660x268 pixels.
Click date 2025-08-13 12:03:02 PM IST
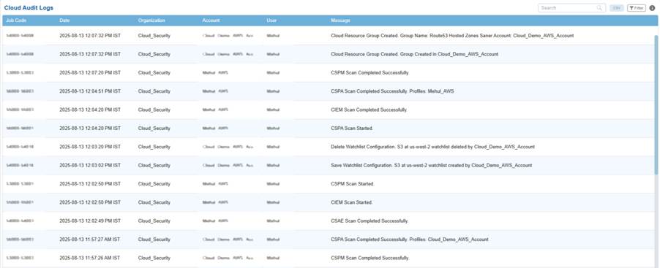[x=90, y=165]
